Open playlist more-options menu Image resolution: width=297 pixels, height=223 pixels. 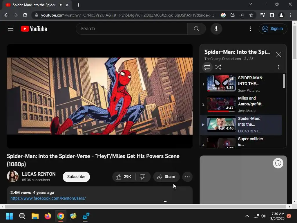(278, 67)
